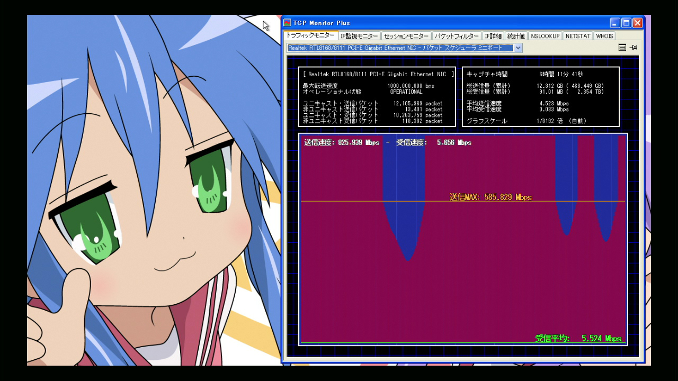Click the adapter info panel showing OPERATIONAL

[x=377, y=97]
